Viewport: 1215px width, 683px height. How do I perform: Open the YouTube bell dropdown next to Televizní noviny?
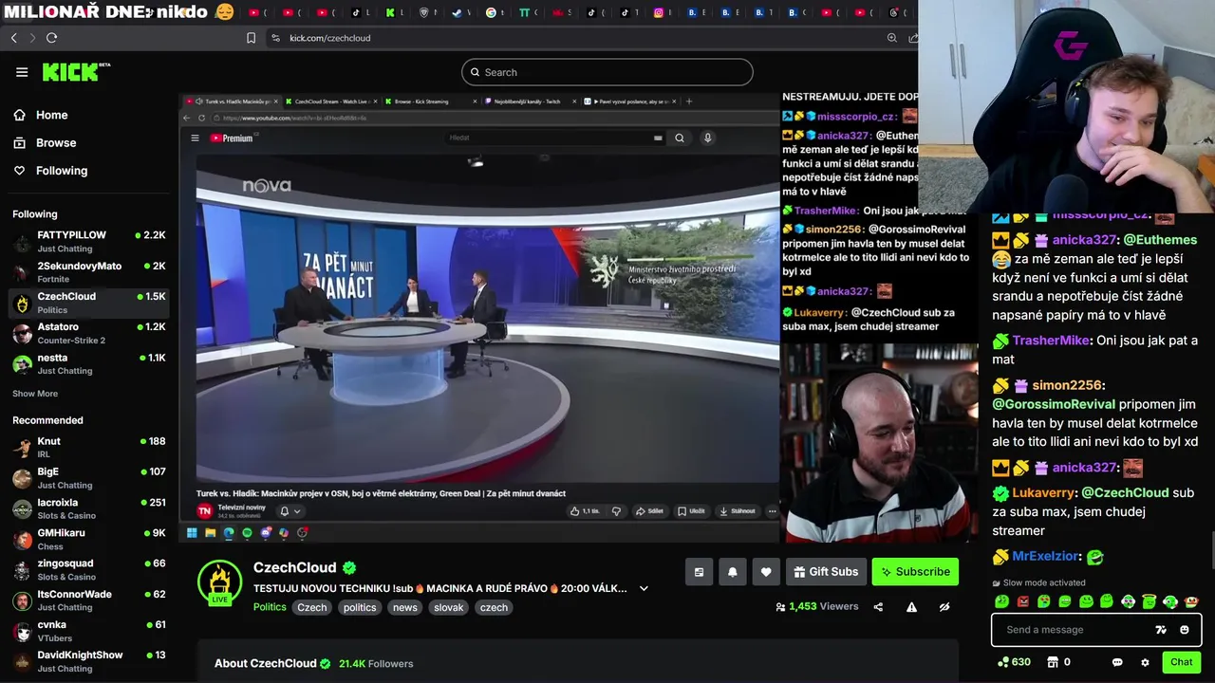[x=289, y=511]
